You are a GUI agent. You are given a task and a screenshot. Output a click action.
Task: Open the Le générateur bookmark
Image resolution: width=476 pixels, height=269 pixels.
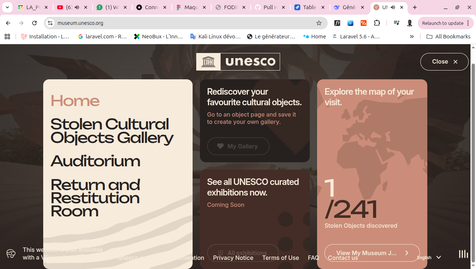tap(271, 37)
